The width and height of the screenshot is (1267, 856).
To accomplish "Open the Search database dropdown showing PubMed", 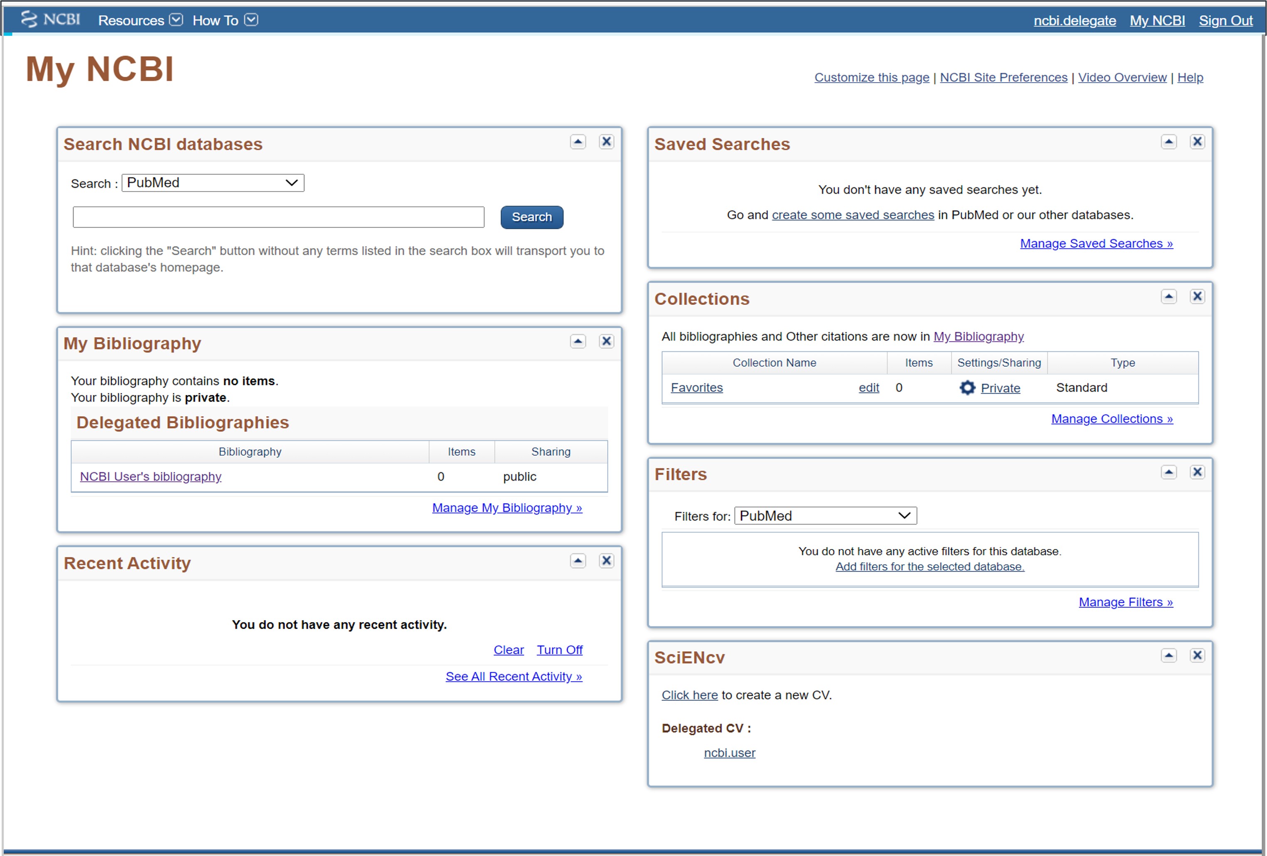I will click(213, 183).
